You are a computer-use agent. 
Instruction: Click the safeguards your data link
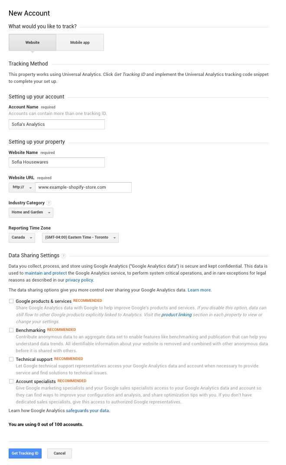point(88,410)
